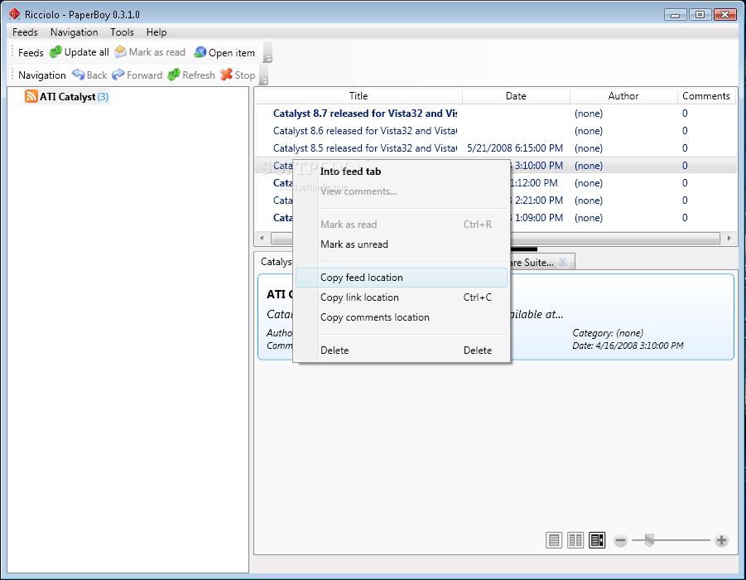Select Catalyst 8.5 released for Vista32 item
This screenshot has height=580, width=746.
point(365,148)
